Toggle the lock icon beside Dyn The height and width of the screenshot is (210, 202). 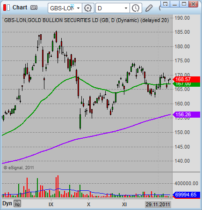point(17,203)
